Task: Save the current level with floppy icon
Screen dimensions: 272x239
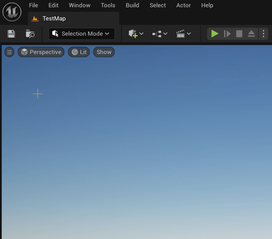Action: pos(11,34)
